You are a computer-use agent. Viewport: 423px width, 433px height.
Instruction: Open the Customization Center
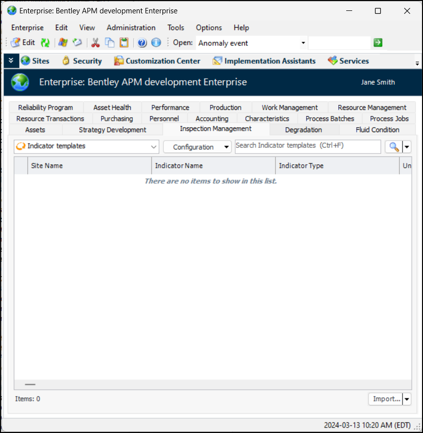pyautogui.click(x=157, y=61)
